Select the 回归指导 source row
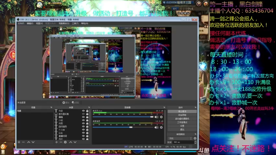 click(71, 126)
